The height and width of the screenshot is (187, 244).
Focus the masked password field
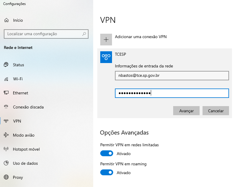point(172,93)
